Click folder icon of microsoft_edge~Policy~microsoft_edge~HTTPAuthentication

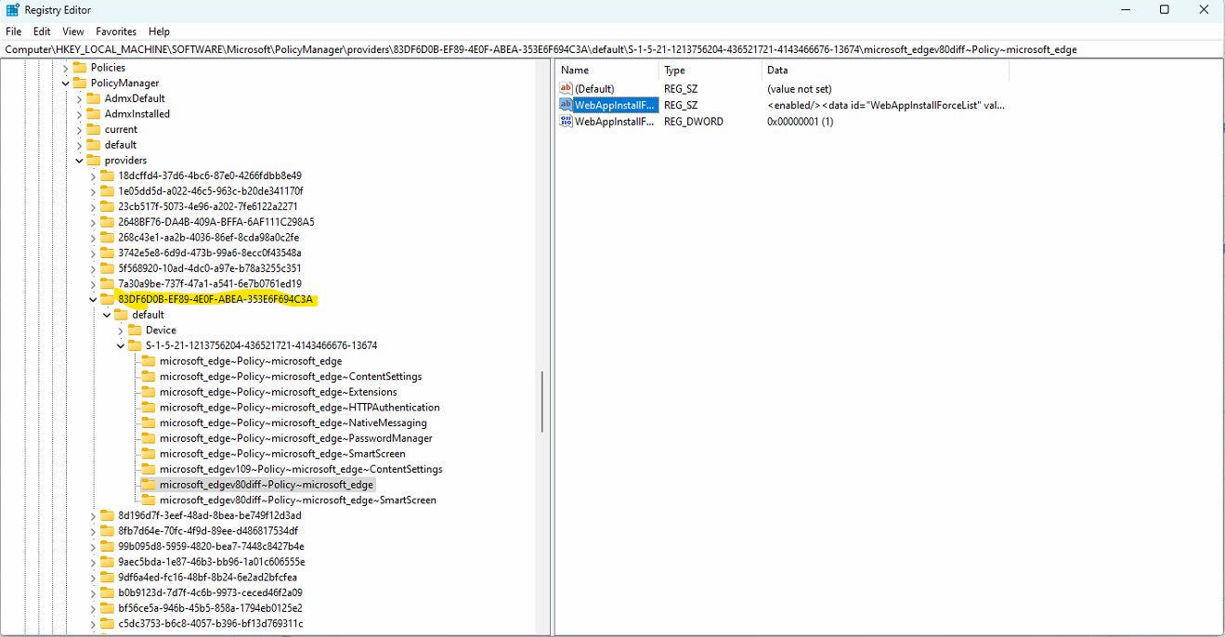click(x=149, y=407)
